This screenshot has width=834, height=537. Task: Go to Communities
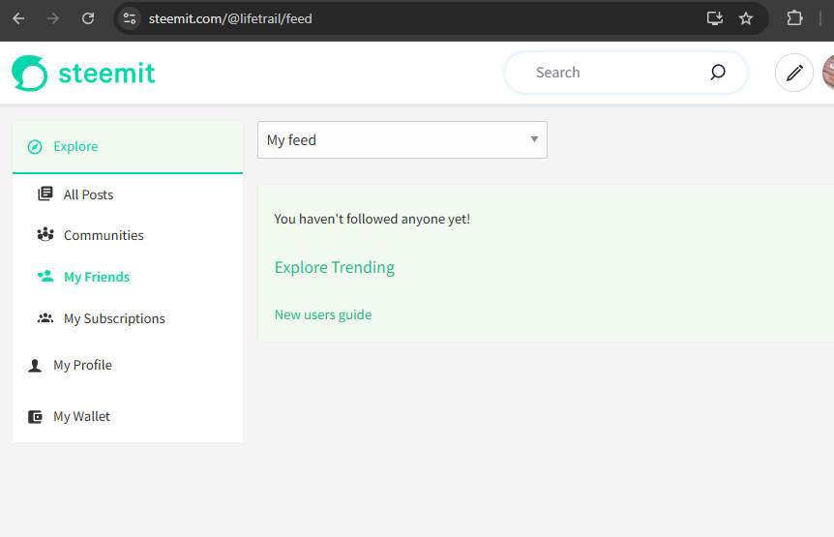coord(104,235)
